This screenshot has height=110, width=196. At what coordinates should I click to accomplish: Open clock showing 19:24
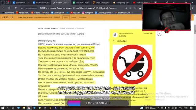pyautogui.click(x=186, y=108)
